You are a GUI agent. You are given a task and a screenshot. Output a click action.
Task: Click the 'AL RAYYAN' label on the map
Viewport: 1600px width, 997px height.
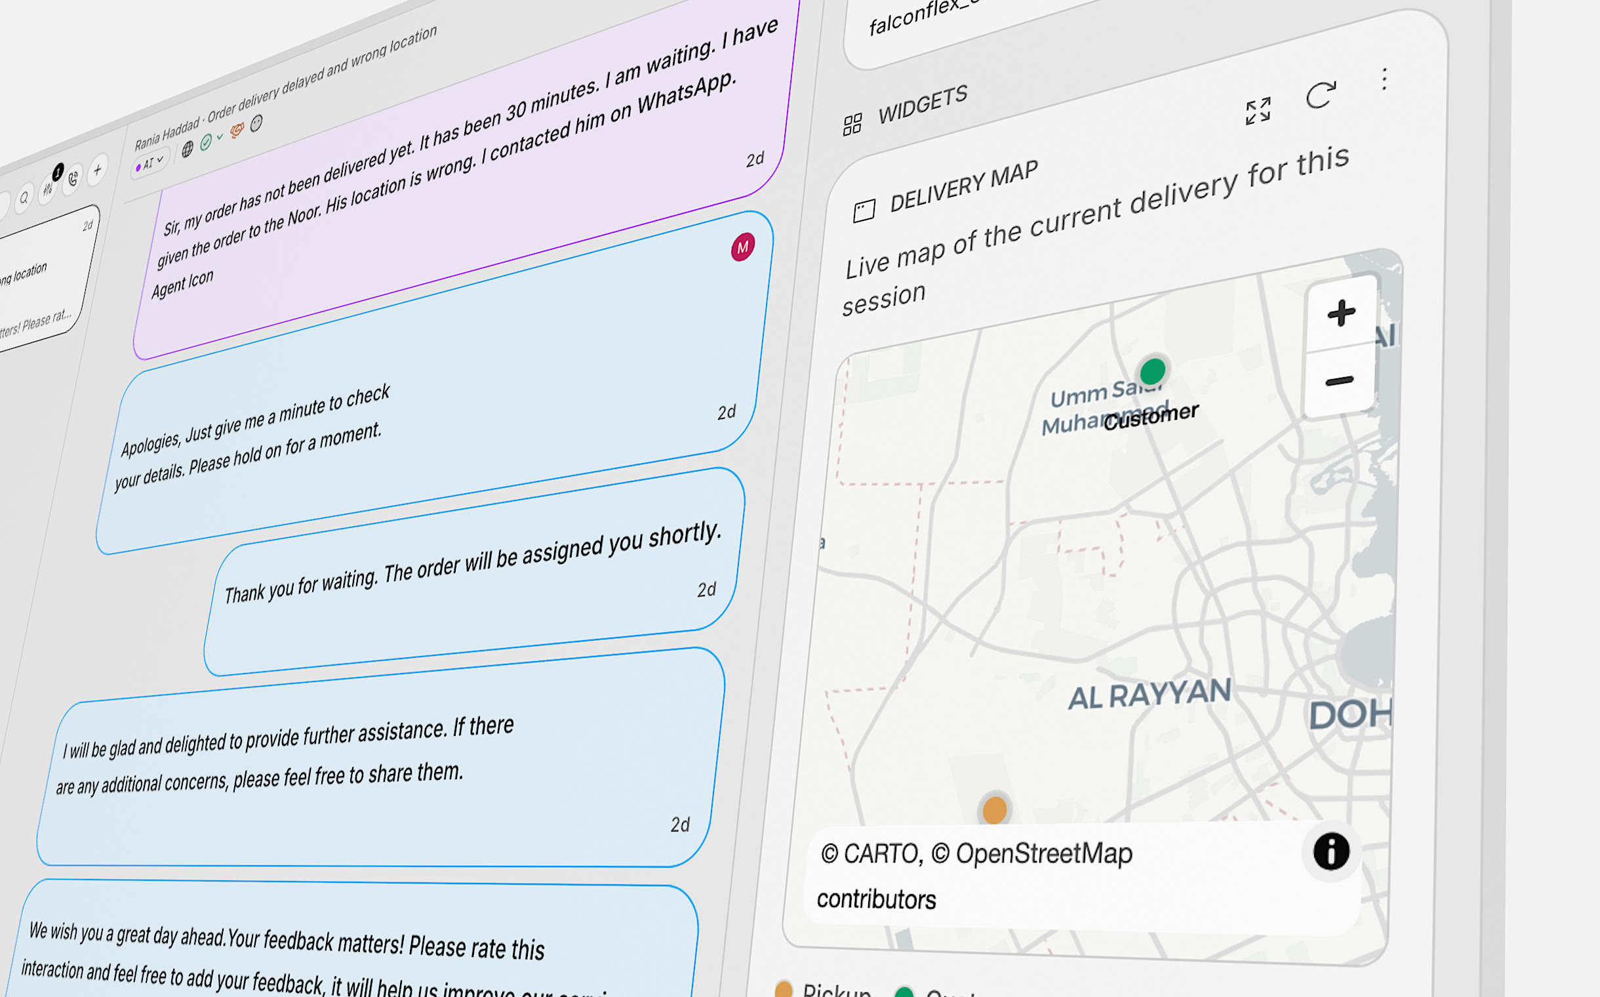tap(1150, 695)
